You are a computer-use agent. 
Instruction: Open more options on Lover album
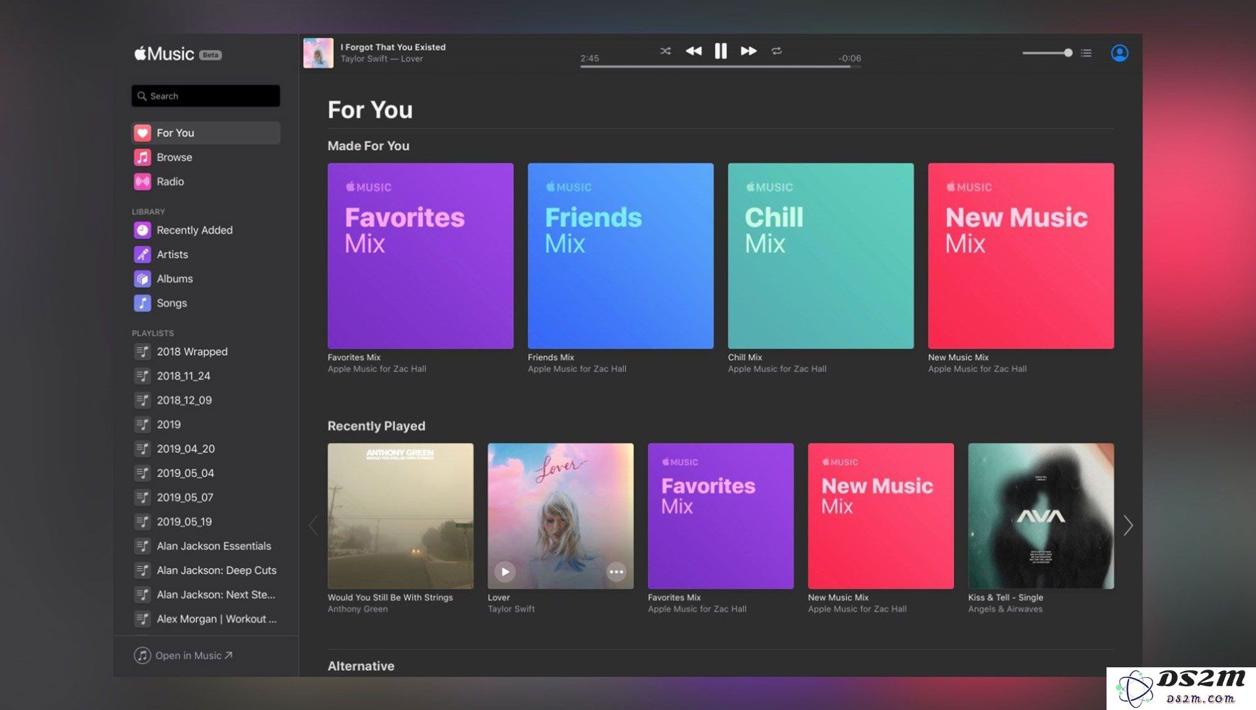[x=617, y=572]
